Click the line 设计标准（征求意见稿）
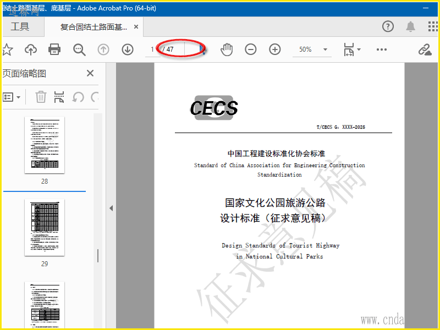This screenshot has width=440, height=330. [274, 218]
